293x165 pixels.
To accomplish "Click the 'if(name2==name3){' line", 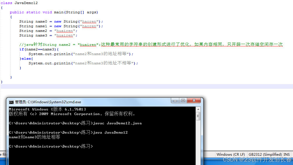I will pos(39,49).
